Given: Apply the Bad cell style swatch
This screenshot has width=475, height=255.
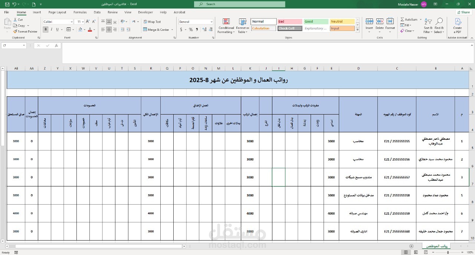Looking at the screenshot, I should (290, 21).
